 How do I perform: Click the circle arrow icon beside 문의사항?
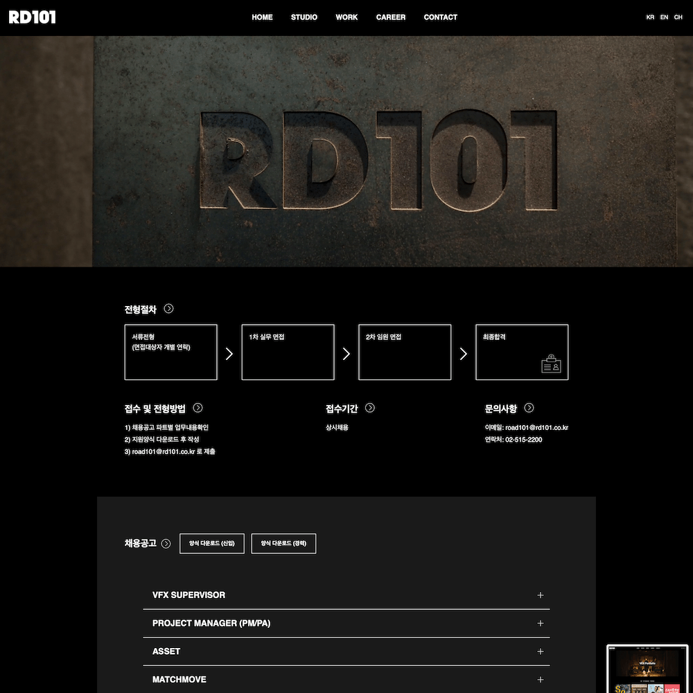click(529, 408)
